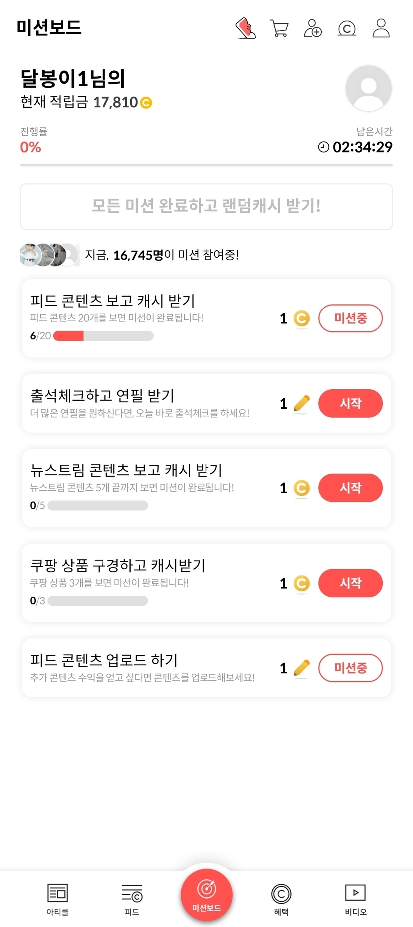Open the cash coin icon in header
This screenshot has width=413, height=927.
347,28
